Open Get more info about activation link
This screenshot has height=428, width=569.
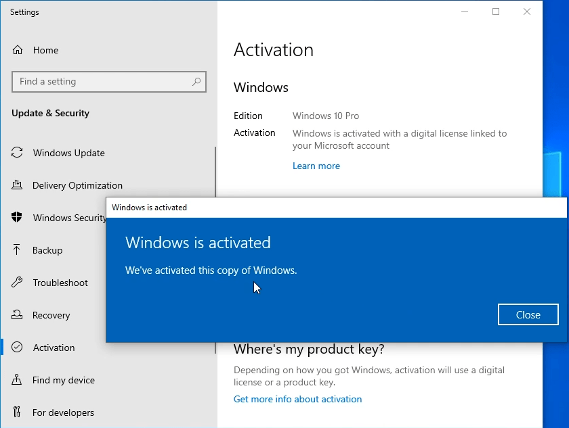297,399
